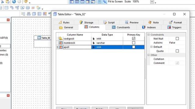Image resolution: width=195 pixels, height=109 pixels.
Task: Enable the Quote checkbox under Default
Action: [x=177, y=51]
